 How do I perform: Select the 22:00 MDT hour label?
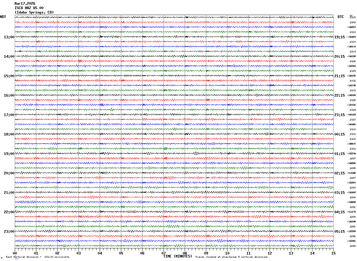coord(9,212)
